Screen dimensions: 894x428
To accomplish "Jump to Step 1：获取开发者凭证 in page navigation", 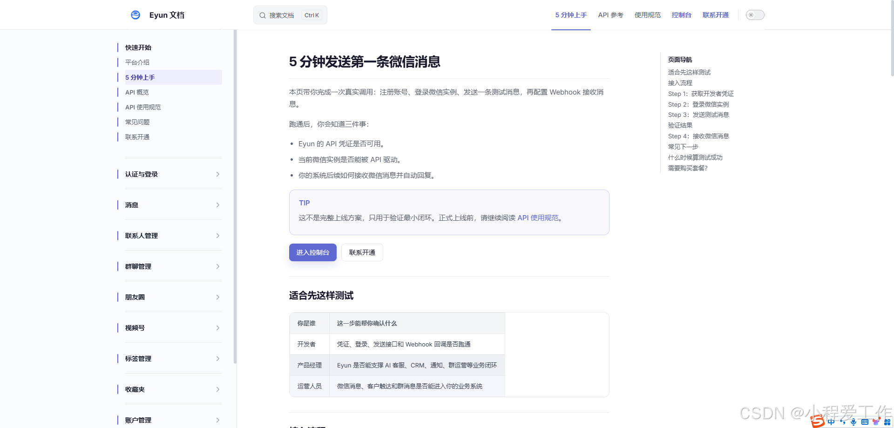I will [x=701, y=94].
